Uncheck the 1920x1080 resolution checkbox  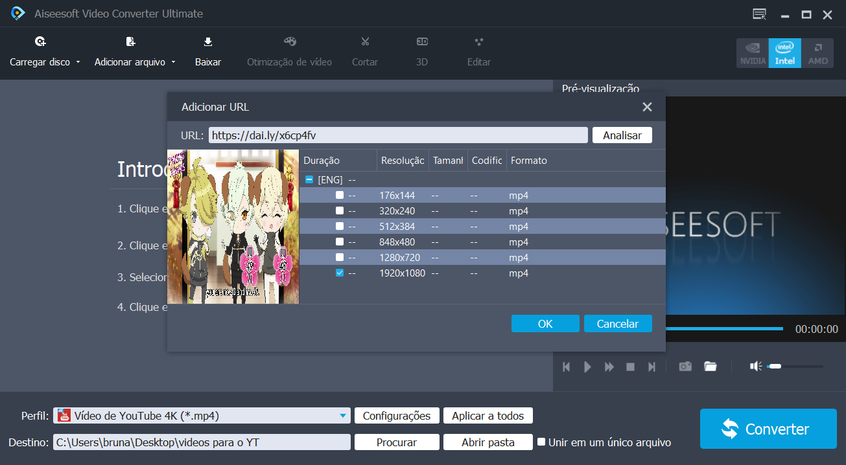point(340,273)
